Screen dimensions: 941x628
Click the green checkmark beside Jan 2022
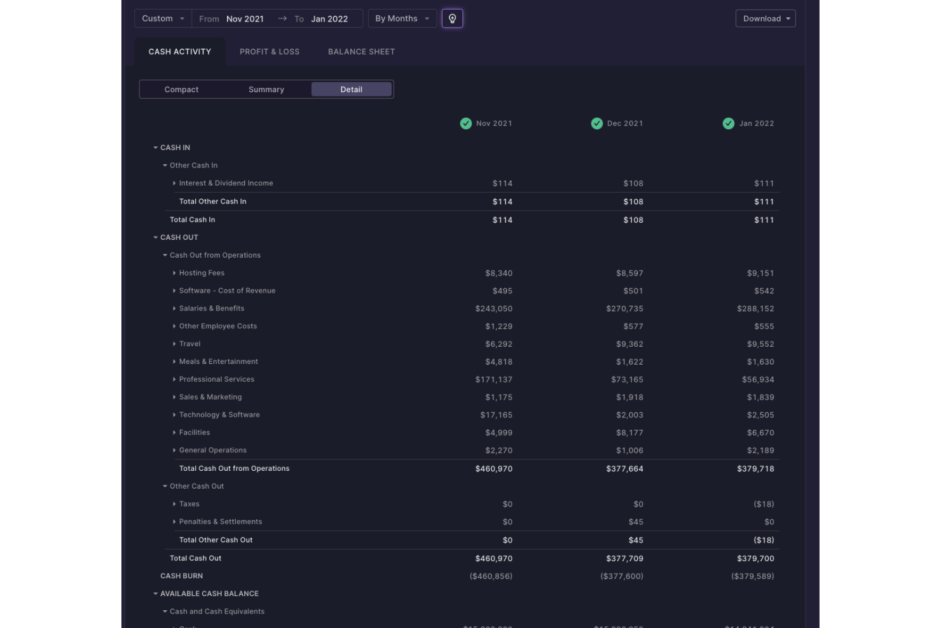(728, 123)
